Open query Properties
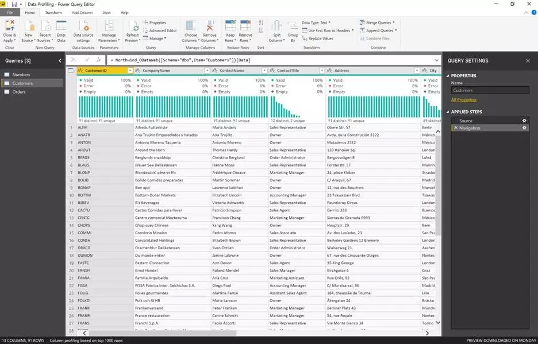 point(155,22)
